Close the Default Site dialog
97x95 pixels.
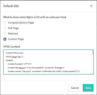coord(91,6)
